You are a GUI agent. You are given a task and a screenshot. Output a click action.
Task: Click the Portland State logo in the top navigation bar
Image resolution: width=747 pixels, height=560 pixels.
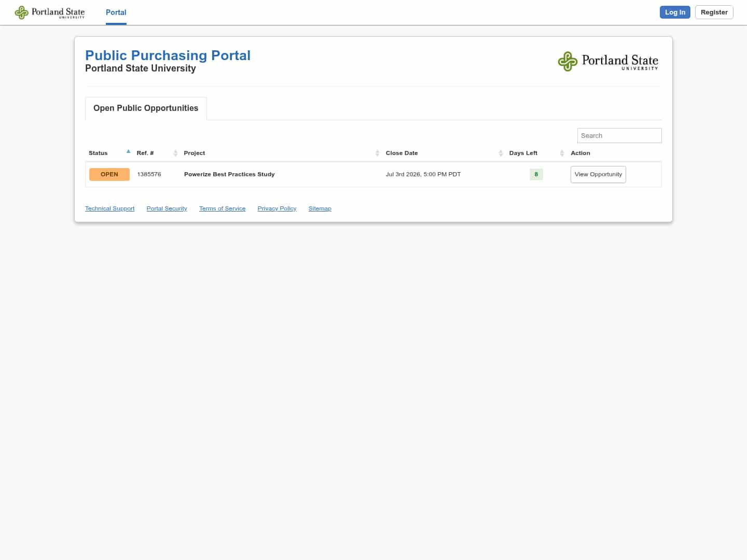[x=50, y=12]
